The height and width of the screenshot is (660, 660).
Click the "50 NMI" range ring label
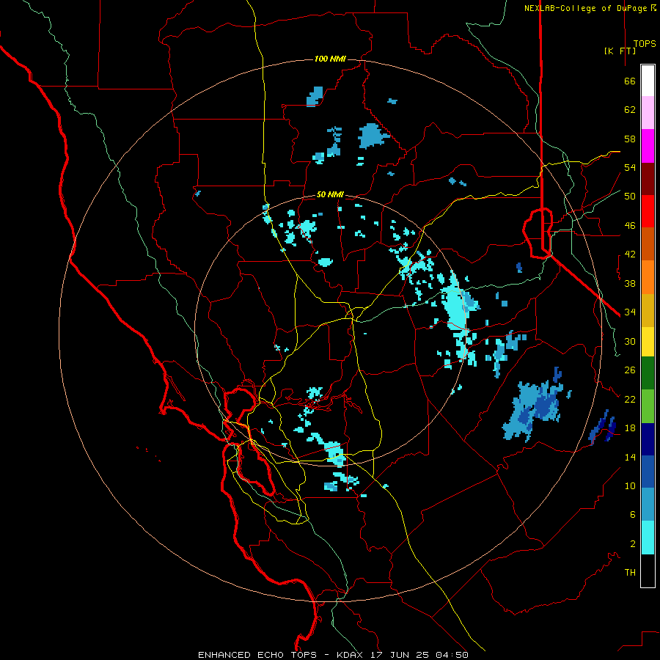click(330, 194)
